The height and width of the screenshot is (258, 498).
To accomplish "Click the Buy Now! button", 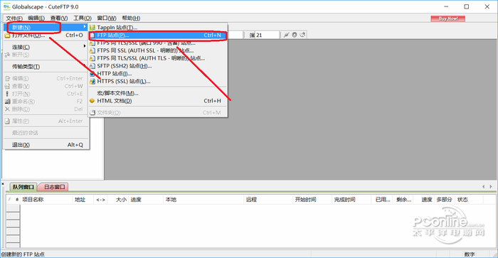I will [x=447, y=18].
